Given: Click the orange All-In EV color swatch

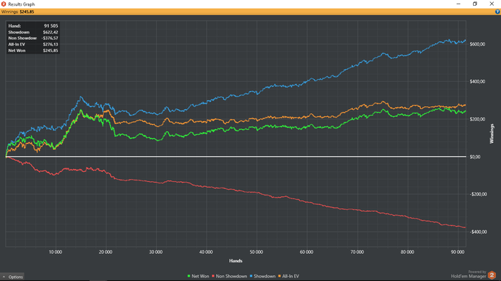Looking at the screenshot, I should click(x=280, y=276).
